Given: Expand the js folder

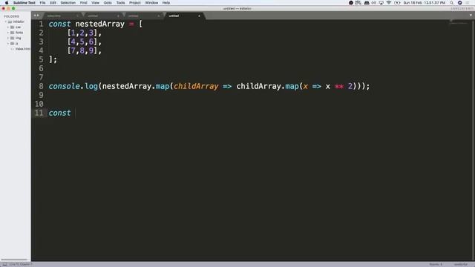Looking at the screenshot, I should pos(8,43).
